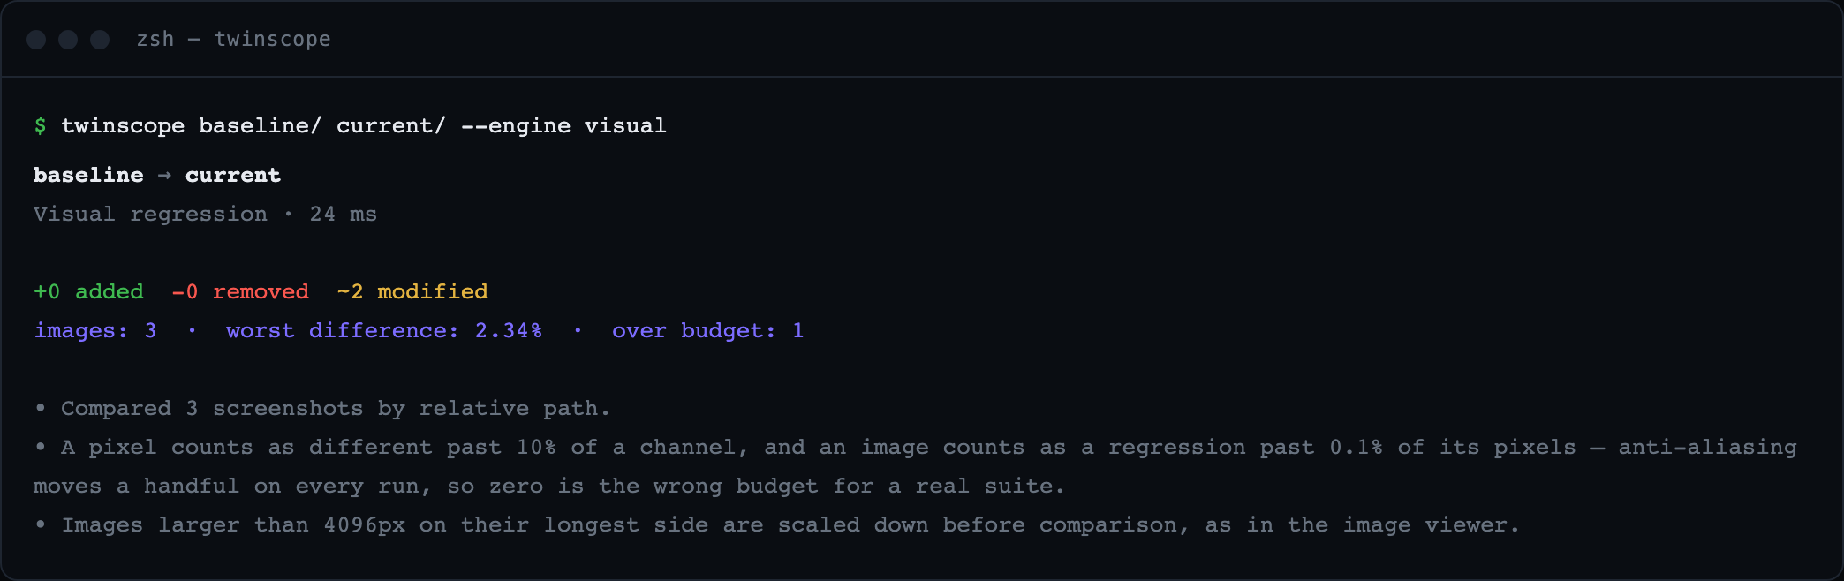Click the 'zsh — twinscope' window title
Image resolution: width=1844 pixels, height=581 pixels.
coord(234,40)
